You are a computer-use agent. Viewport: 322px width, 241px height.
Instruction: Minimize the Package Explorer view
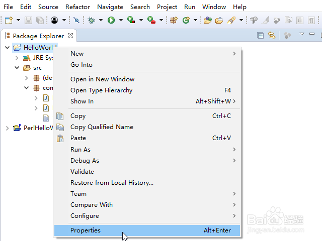pyautogui.click(x=312, y=34)
